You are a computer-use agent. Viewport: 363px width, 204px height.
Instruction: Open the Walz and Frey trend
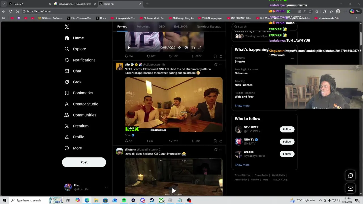244,97
